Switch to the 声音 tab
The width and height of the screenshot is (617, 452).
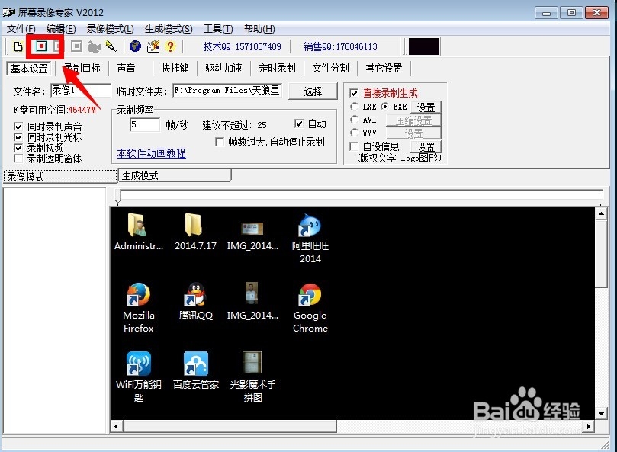coord(126,68)
